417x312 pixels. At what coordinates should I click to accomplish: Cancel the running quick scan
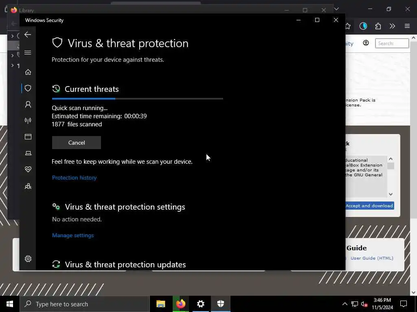tap(76, 143)
